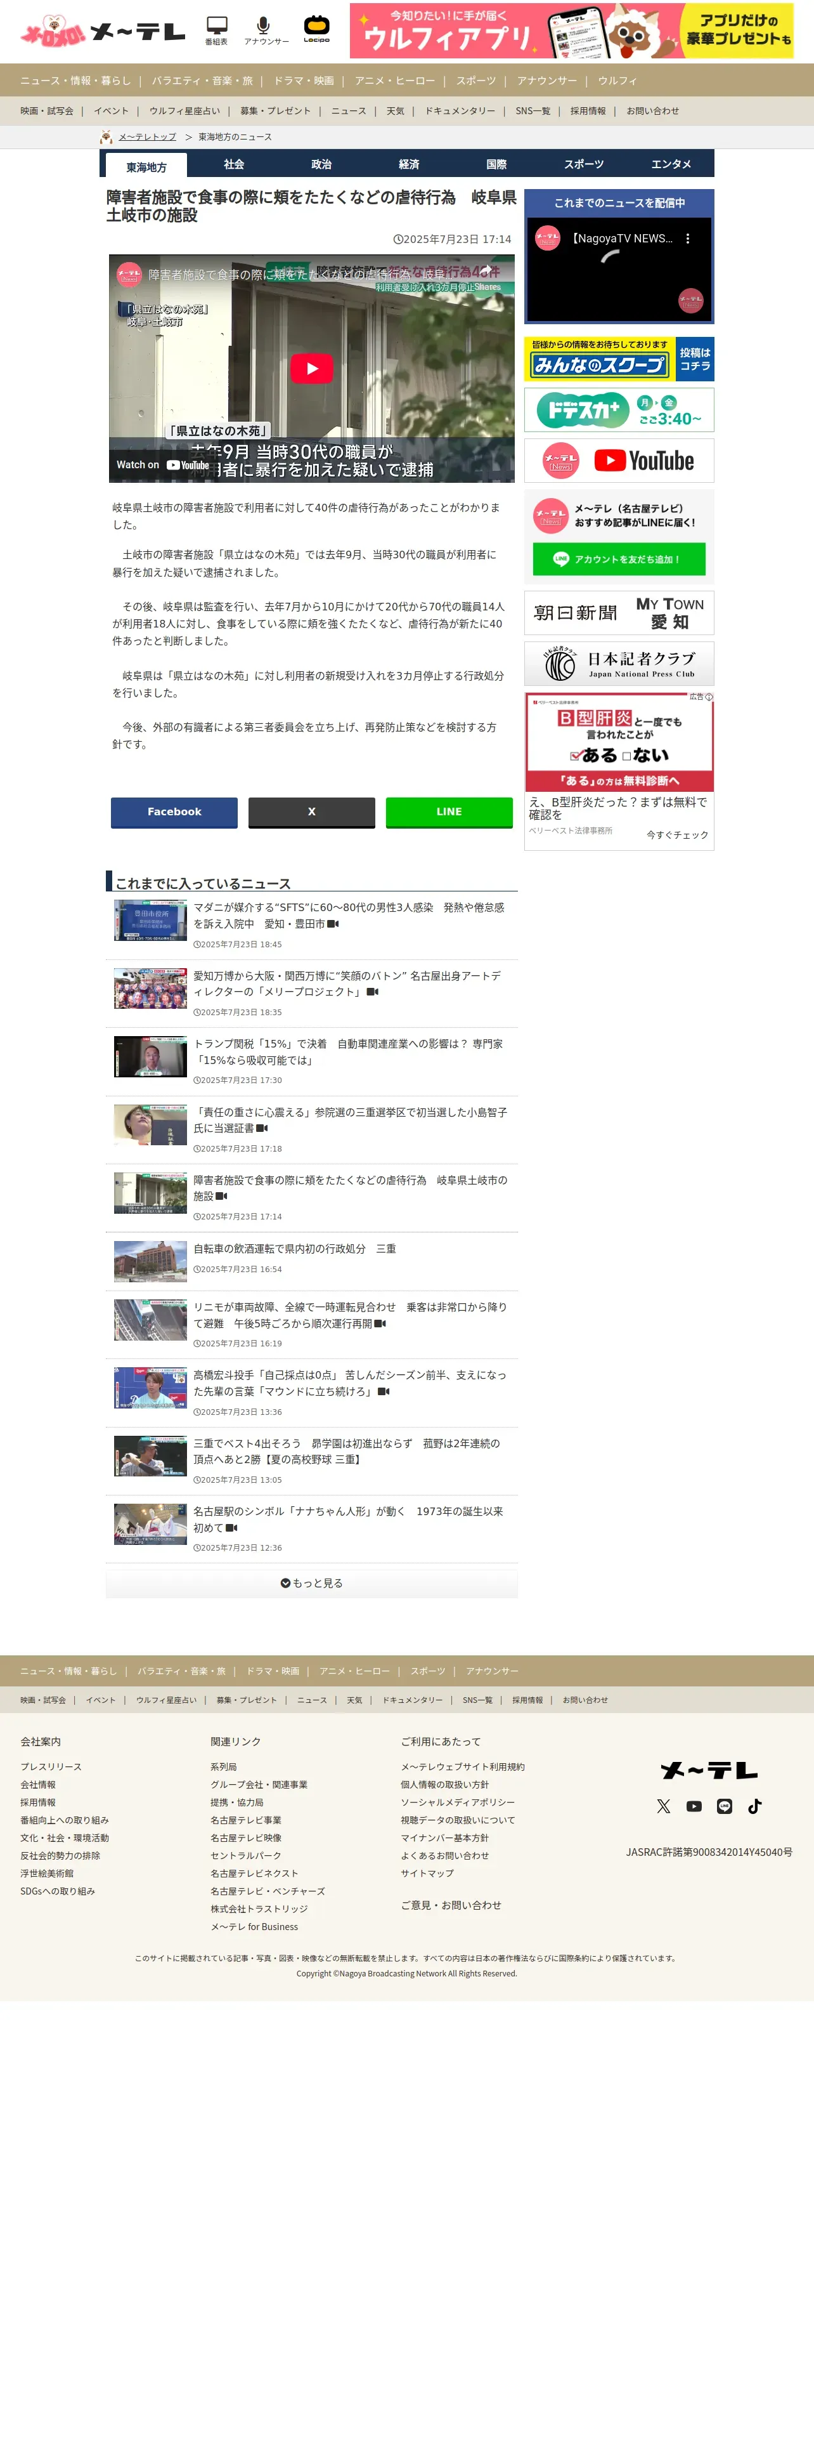
Task: Open the ナナちゃん人形 news article
Action: 348,1519
